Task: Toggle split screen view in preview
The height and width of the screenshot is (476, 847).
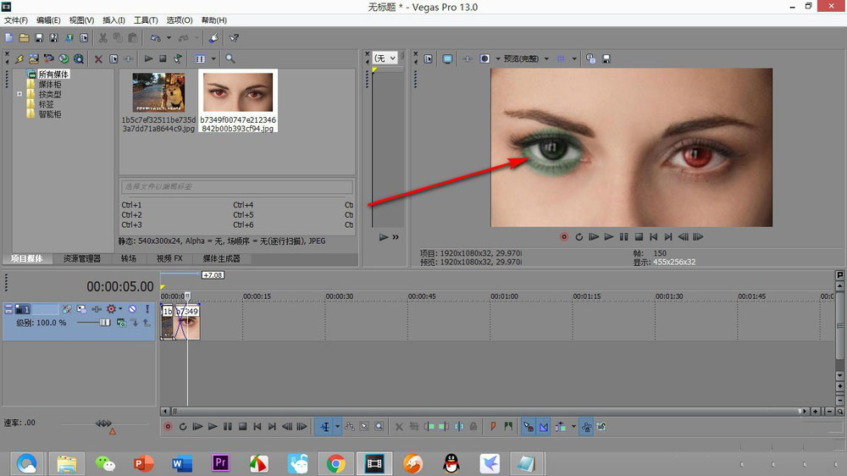Action: pos(484,59)
